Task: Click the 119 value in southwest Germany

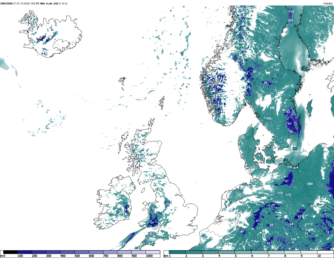Action: pos(253,241)
